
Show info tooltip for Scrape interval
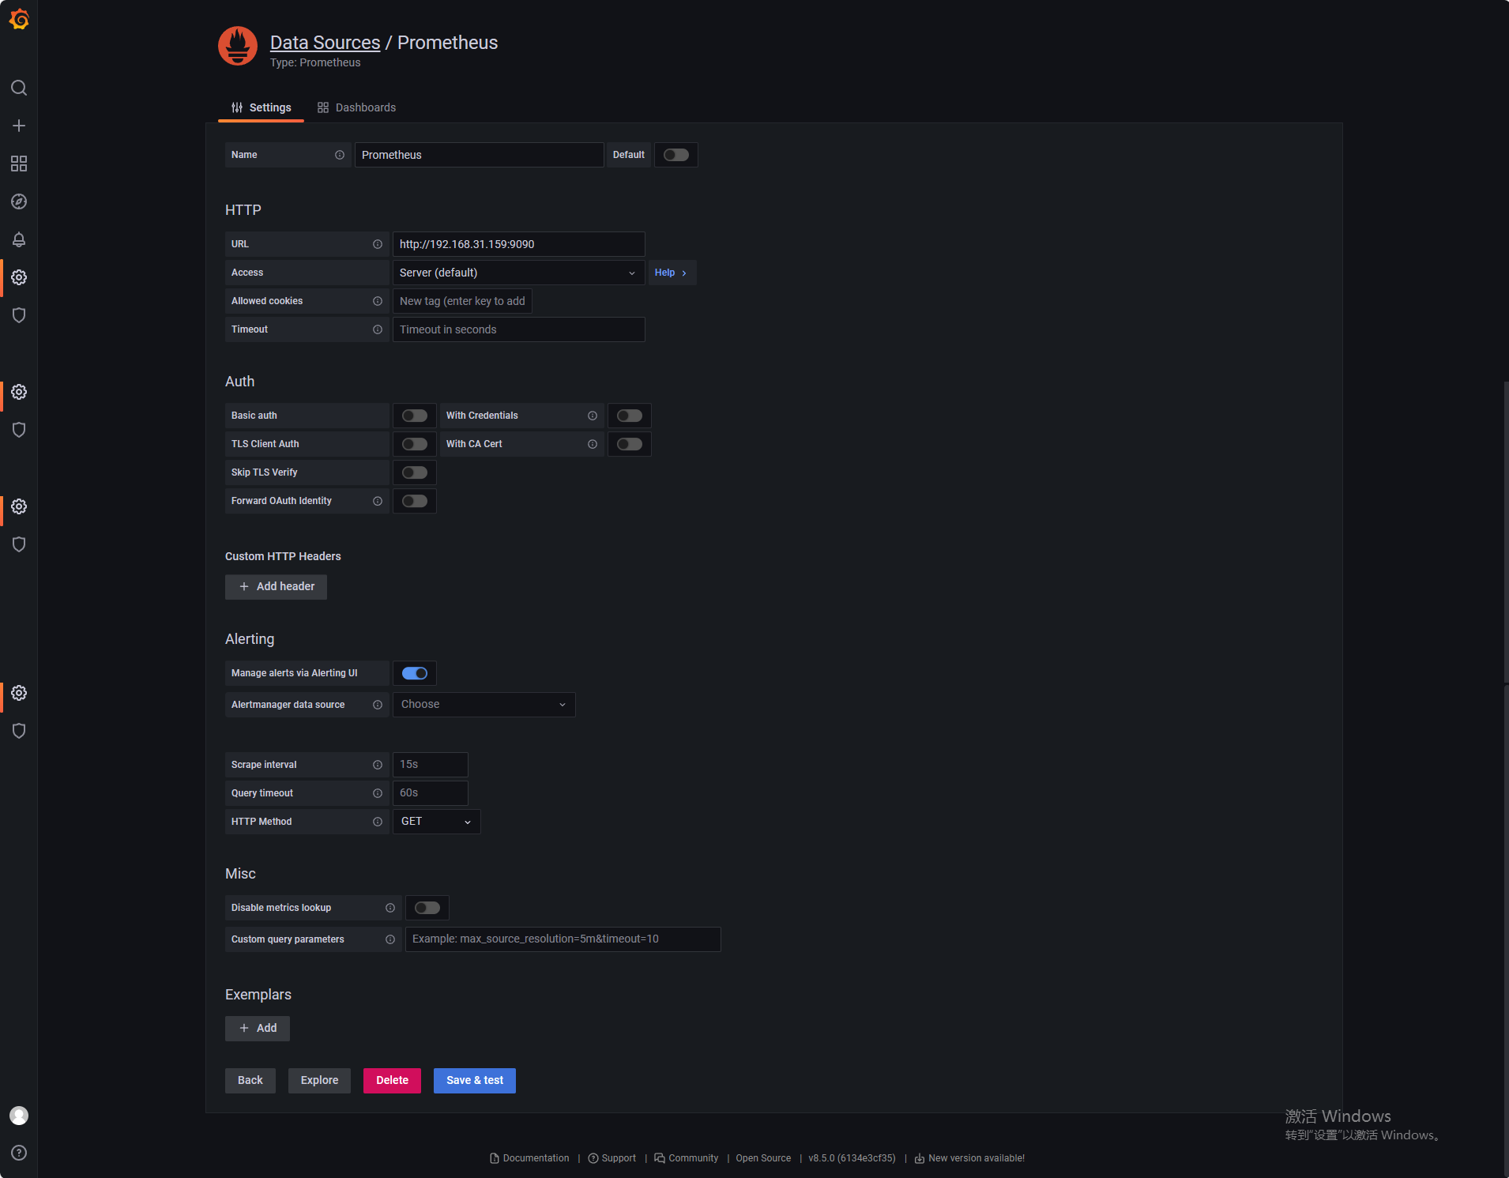[378, 765]
